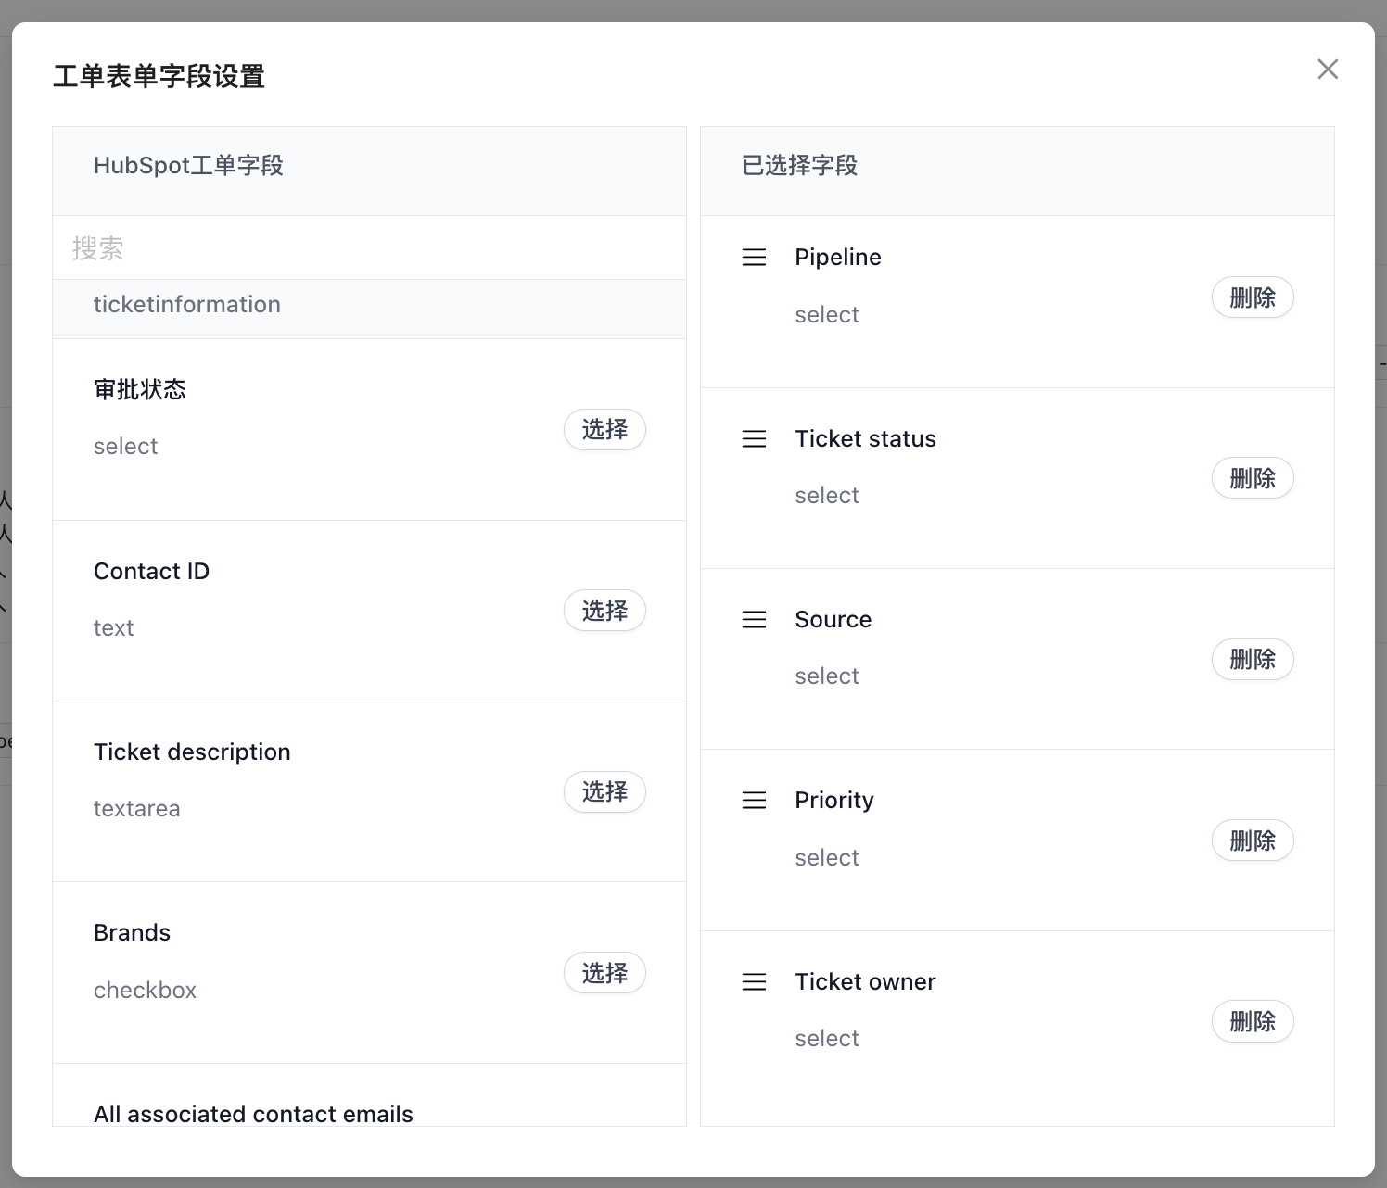The height and width of the screenshot is (1188, 1387).
Task: Select the 审批状态 field with 选择 button
Action: 604,429
